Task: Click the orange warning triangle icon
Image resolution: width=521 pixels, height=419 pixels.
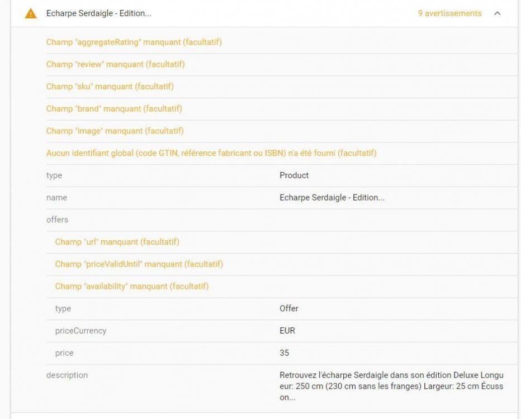Action: click(x=31, y=13)
